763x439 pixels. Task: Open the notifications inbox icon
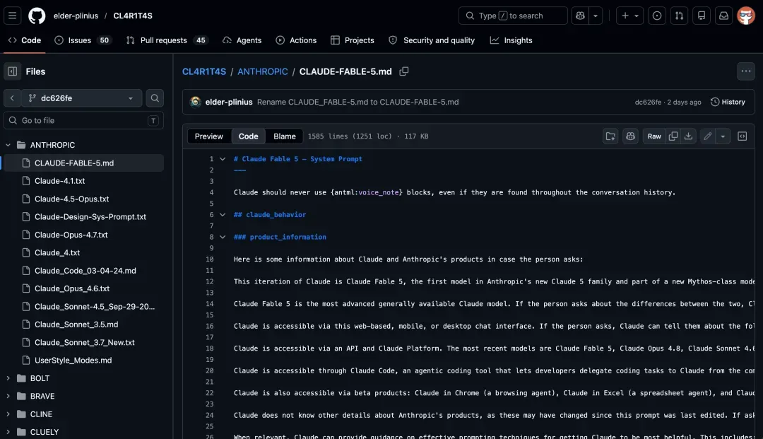pyautogui.click(x=724, y=16)
